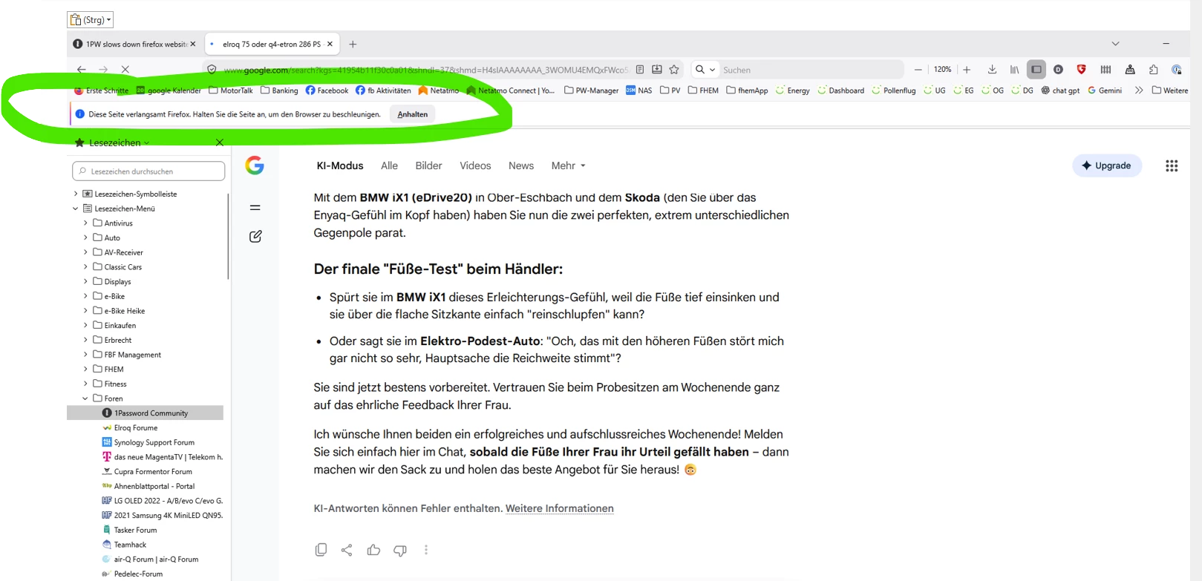Open reader view from address bar
Image resolution: width=1202 pixels, height=581 pixels.
point(639,70)
